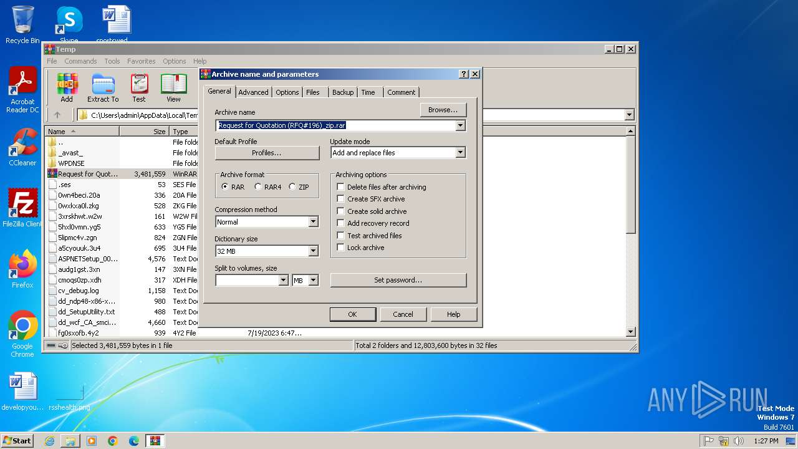Enable Create SFX archive

[340, 199]
